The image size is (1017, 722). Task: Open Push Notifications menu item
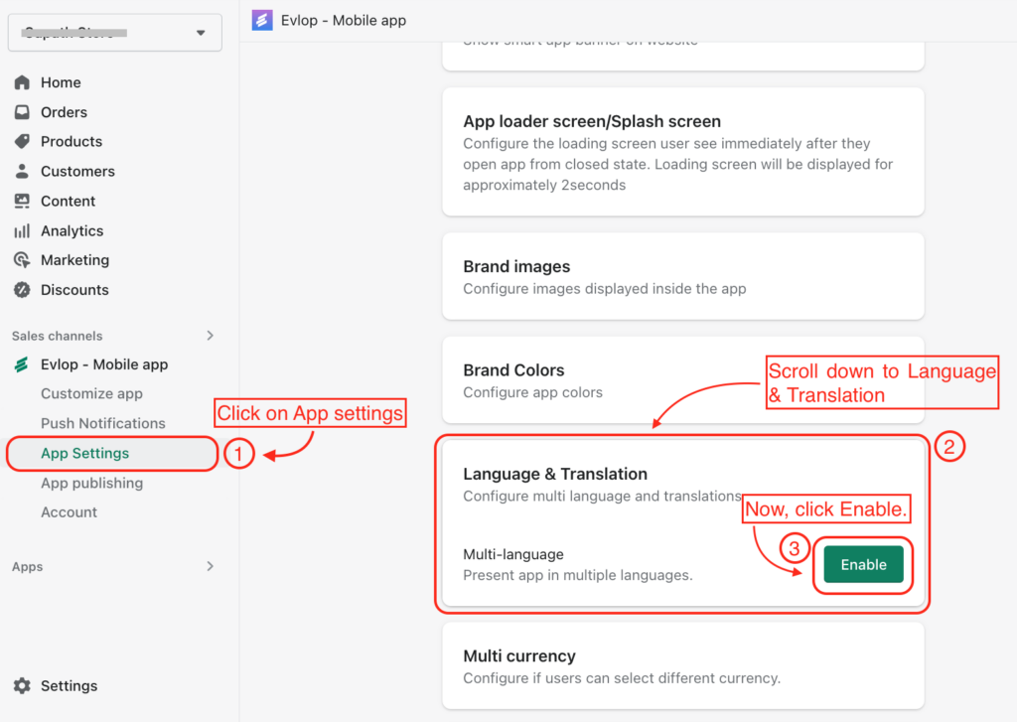coord(103,424)
